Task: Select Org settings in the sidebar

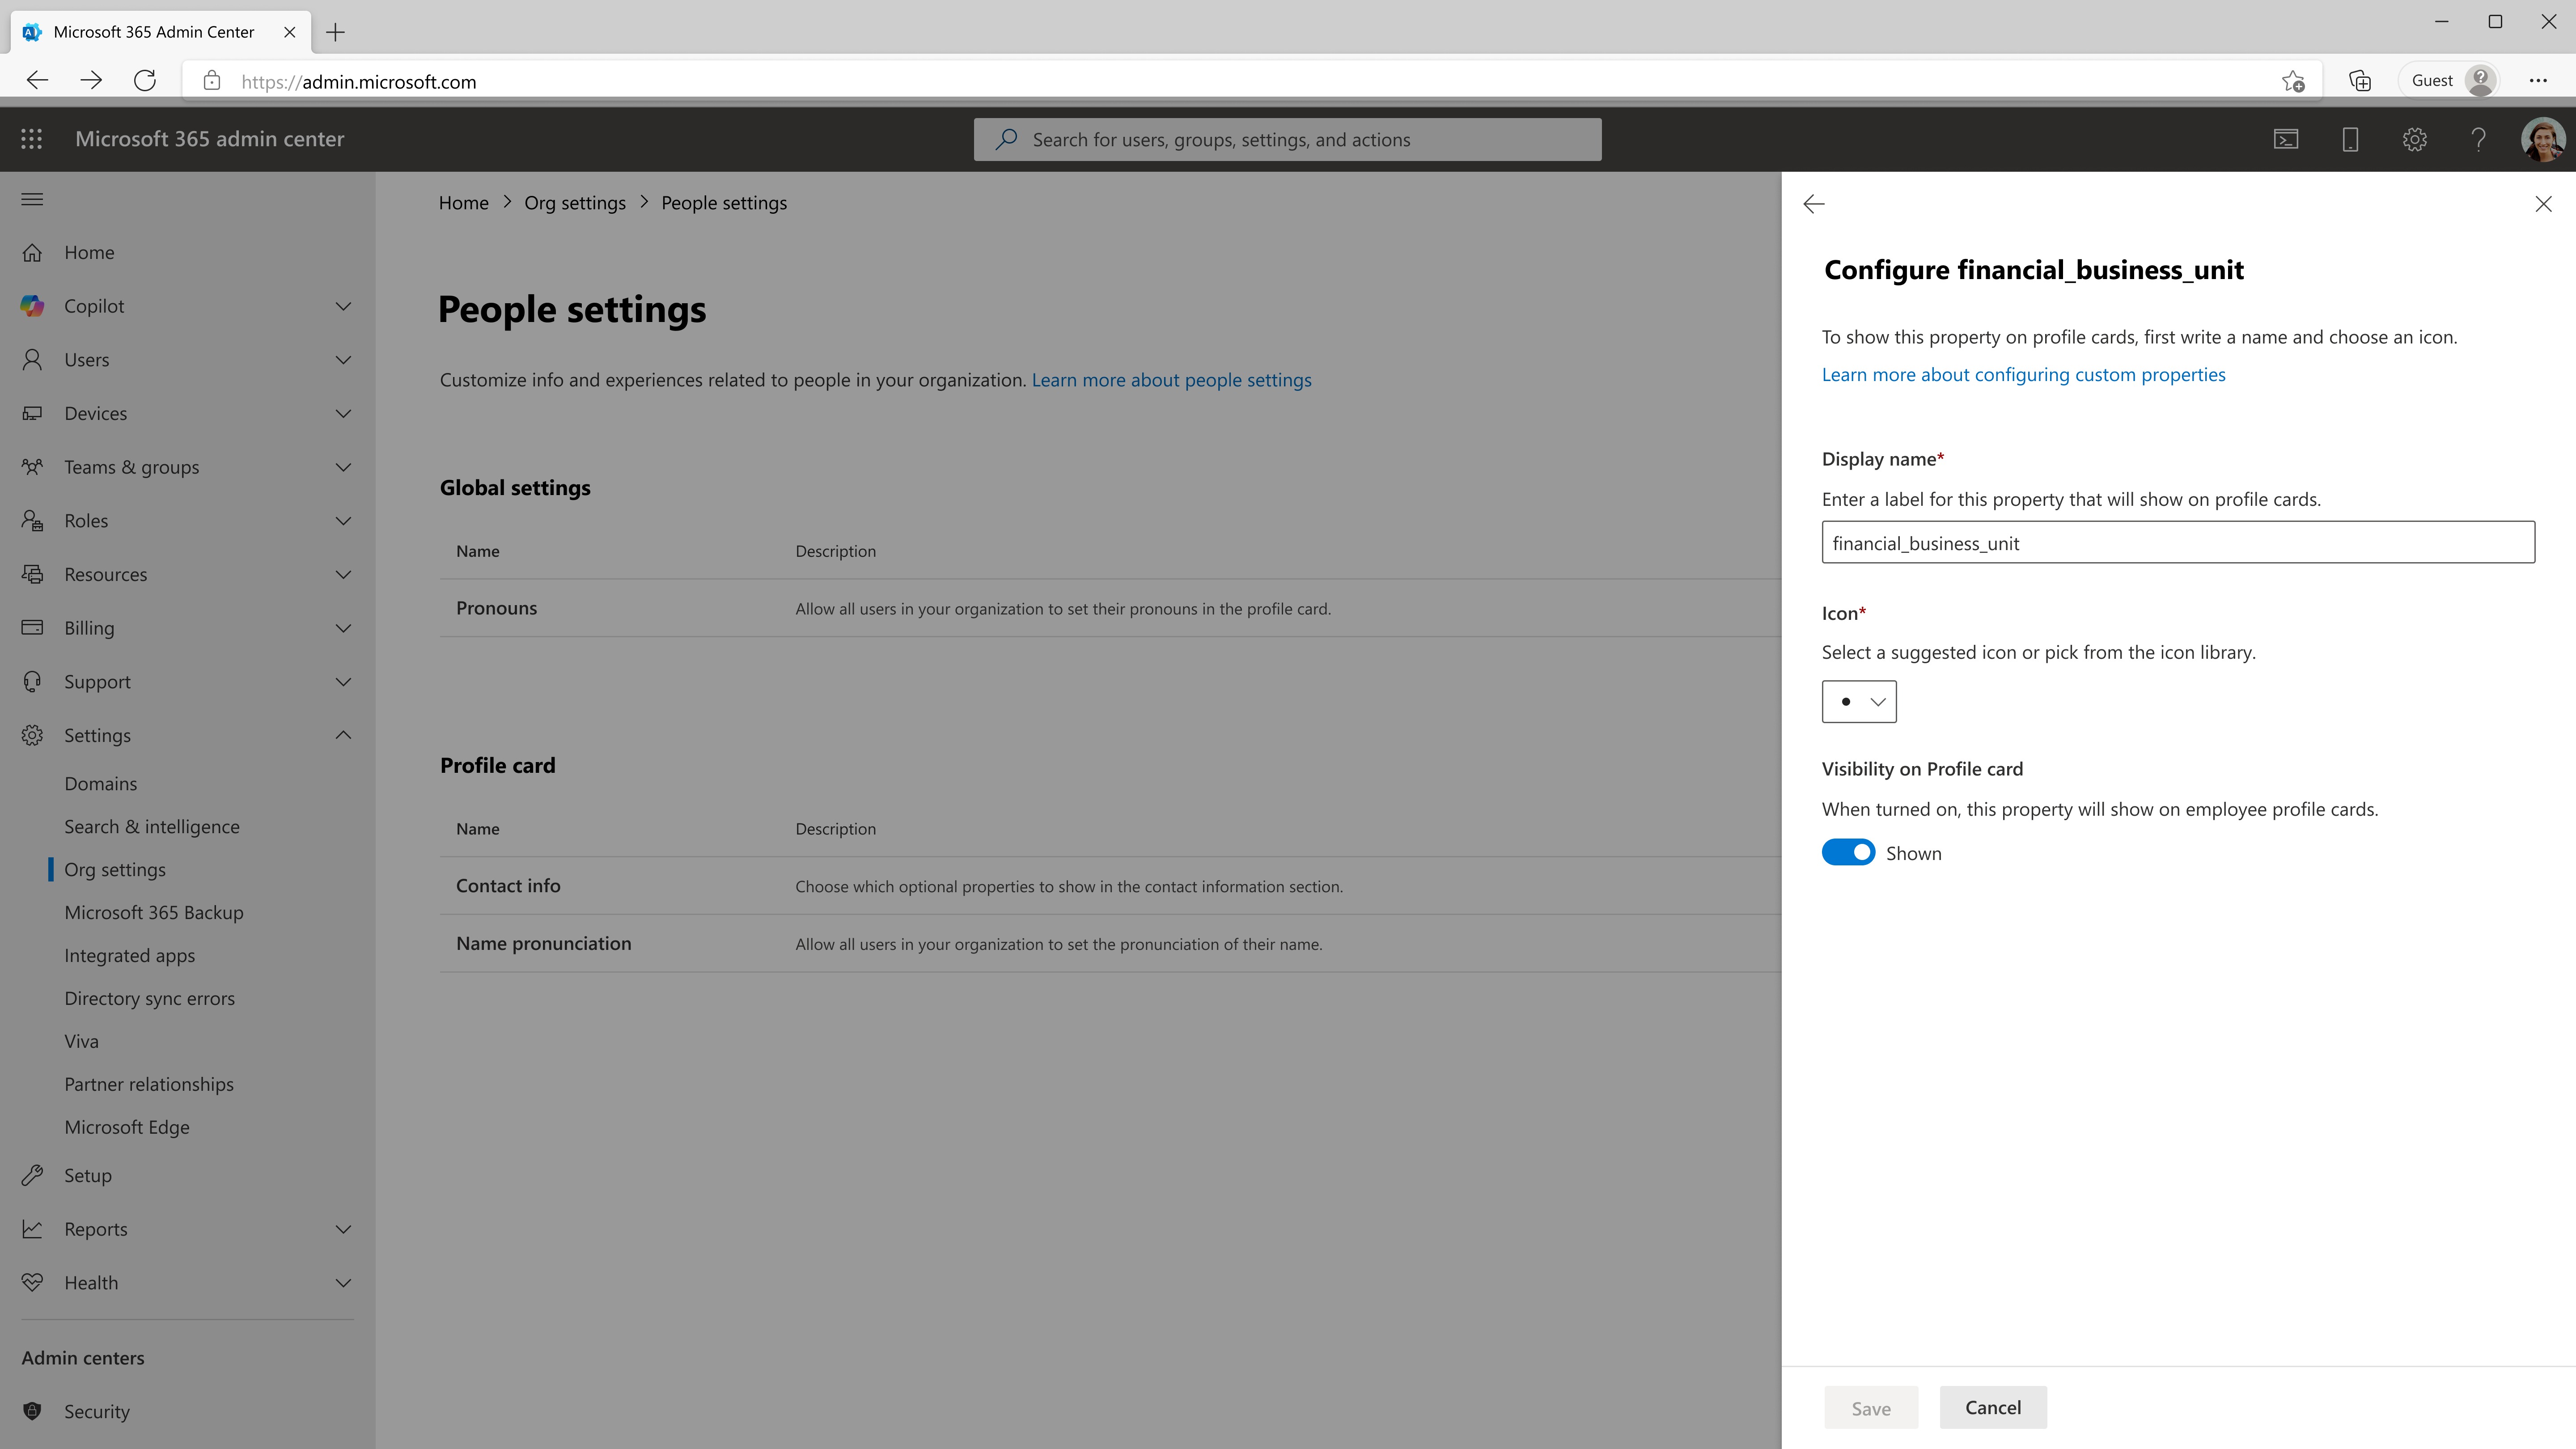Action: [115, 869]
